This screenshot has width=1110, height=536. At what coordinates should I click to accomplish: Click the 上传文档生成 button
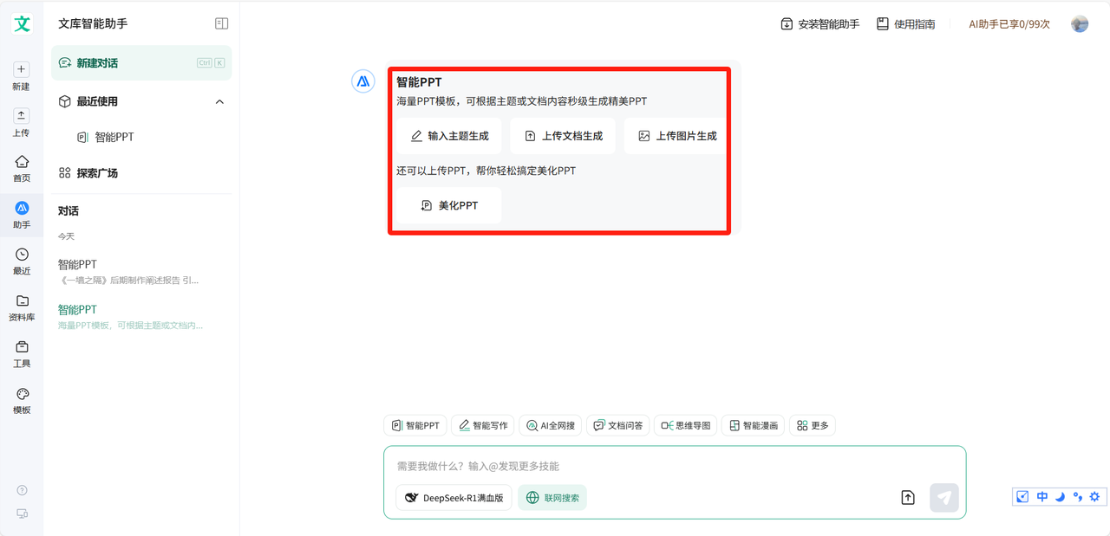click(x=563, y=136)
